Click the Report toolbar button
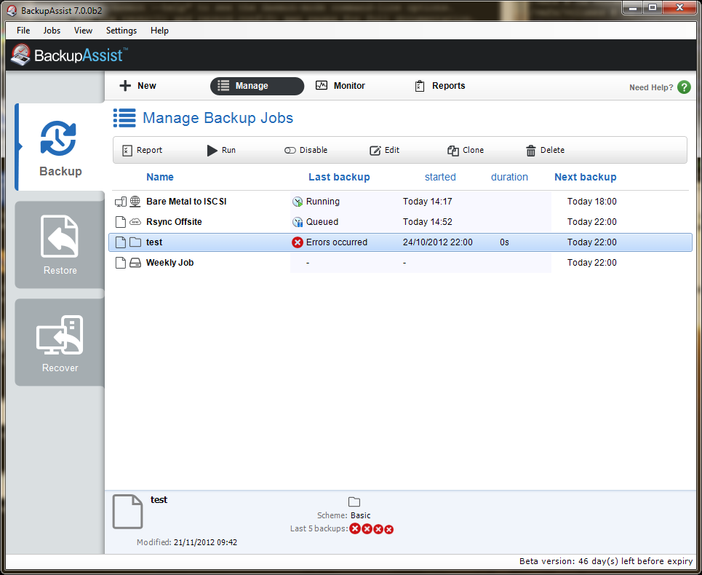 pos(142,150)
